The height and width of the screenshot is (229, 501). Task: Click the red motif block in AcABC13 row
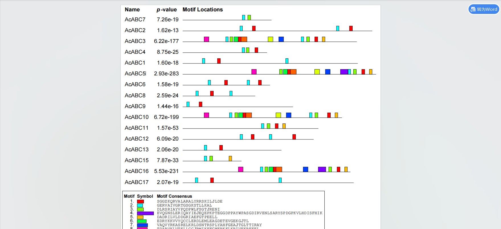(221, 148)
